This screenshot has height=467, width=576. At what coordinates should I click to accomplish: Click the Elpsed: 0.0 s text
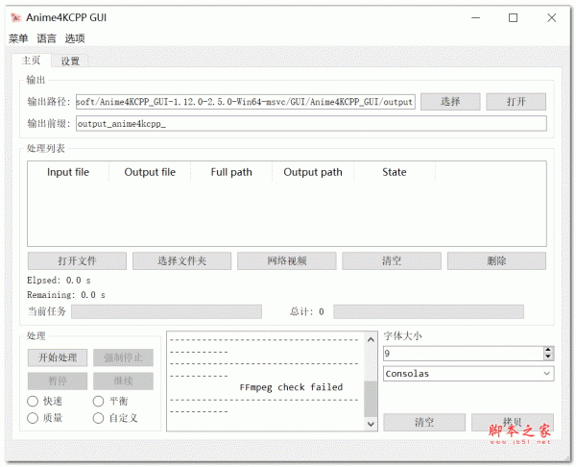click(59, 281)
